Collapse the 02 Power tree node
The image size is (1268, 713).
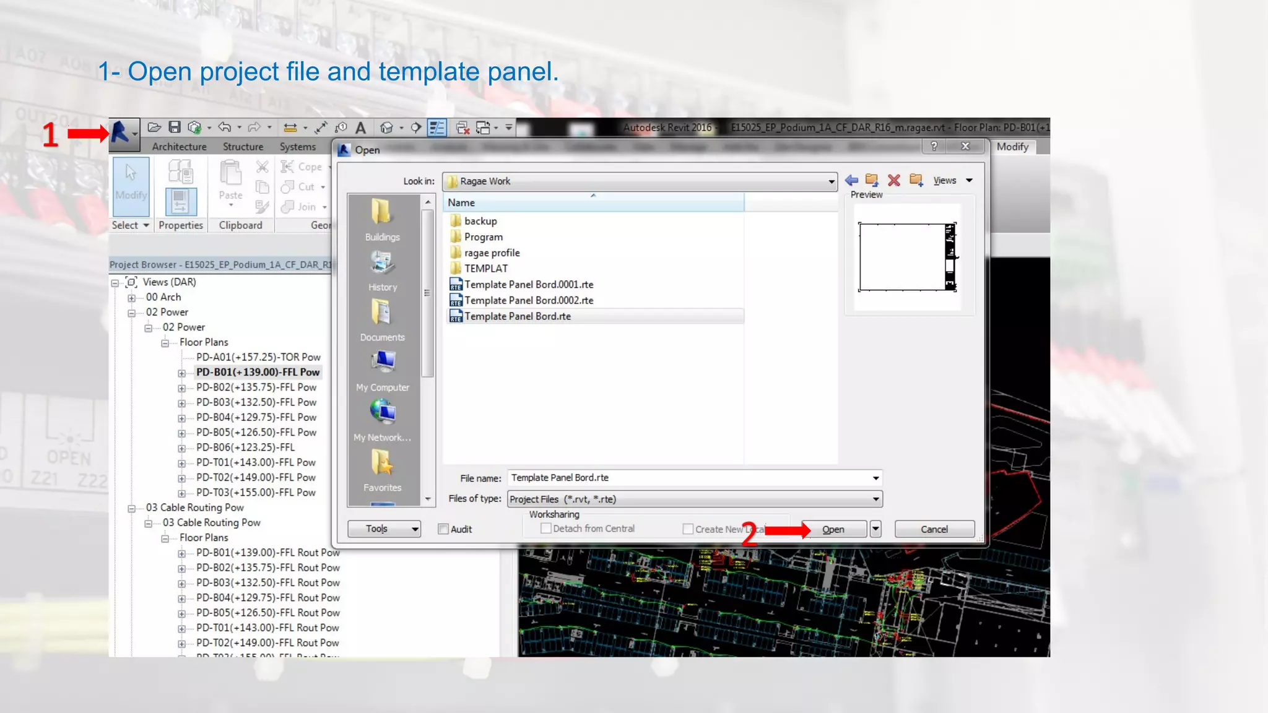click(131, 313)
